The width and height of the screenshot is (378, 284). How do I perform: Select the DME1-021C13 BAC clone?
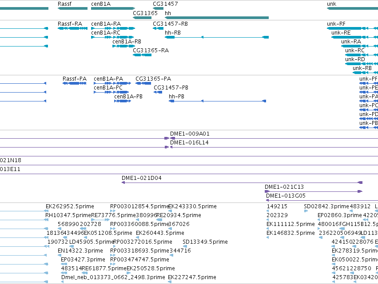pyautogui.click(x=314, y=191)
